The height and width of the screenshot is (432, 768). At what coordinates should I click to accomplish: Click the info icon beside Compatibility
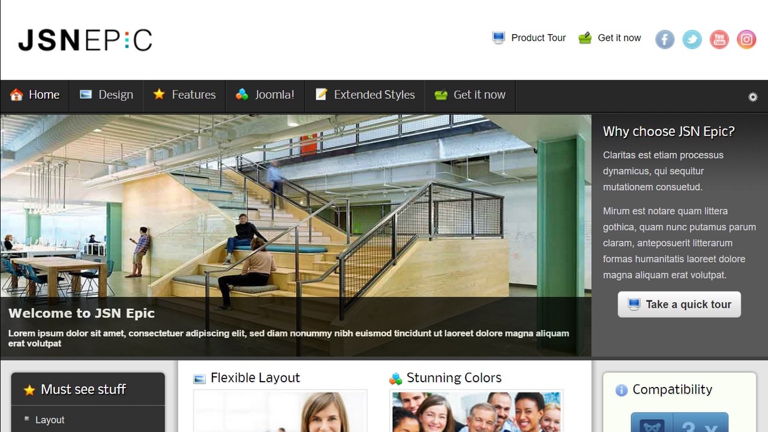coord(622,390)
